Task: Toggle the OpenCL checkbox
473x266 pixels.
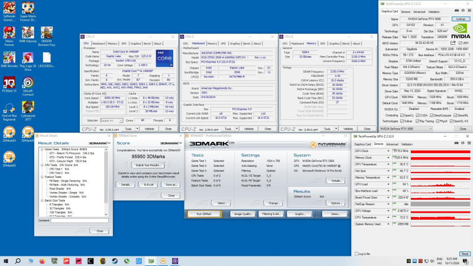Action: click(x=402, y=115)
